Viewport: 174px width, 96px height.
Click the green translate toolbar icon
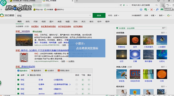(x=146, y=10)
